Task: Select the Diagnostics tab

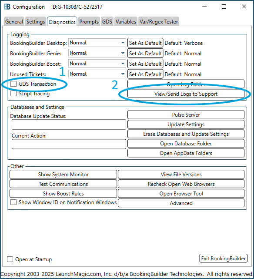Action: coord(62,22)
